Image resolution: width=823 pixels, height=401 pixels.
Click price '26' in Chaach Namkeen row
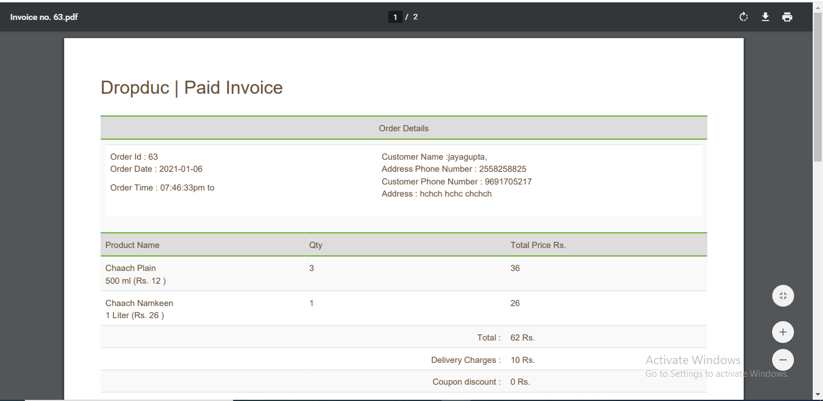(515, 303)
